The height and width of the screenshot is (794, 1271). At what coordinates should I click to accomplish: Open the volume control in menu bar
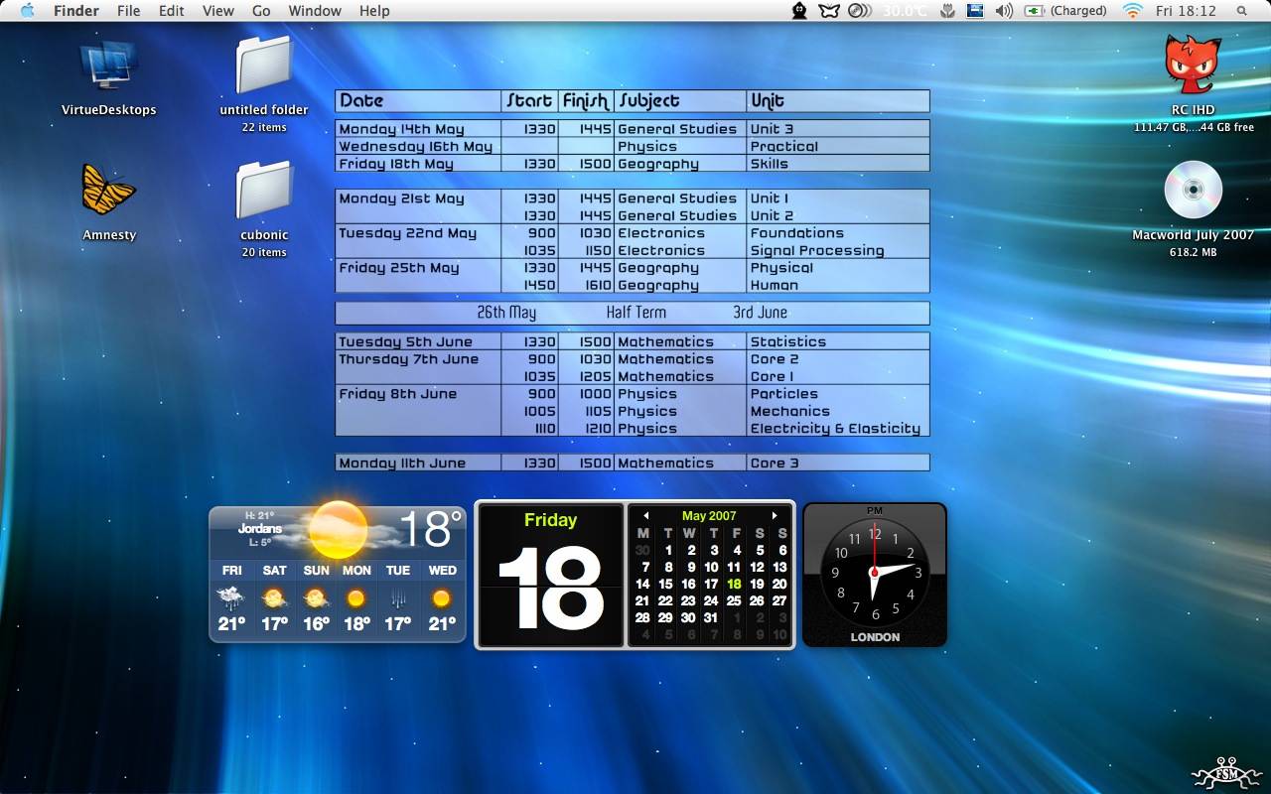1004,11
